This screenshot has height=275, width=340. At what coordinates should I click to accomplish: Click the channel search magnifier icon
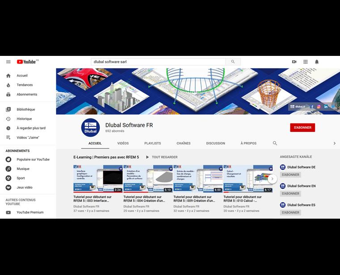pyautogui.click(x=275, y=143)
